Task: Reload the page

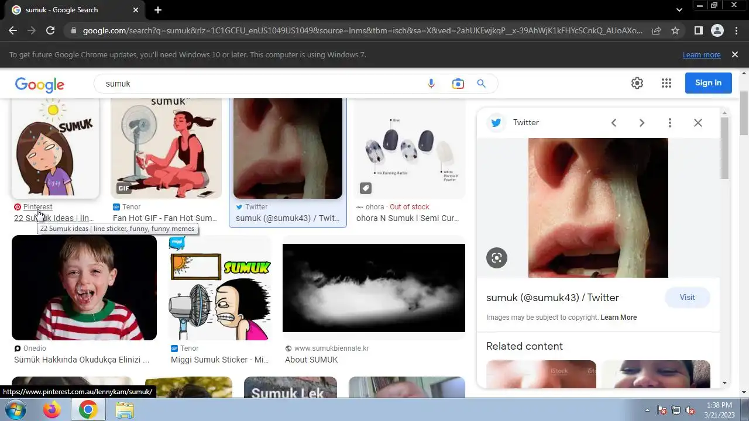Action: pyautogui.click(x=50, y=30)
